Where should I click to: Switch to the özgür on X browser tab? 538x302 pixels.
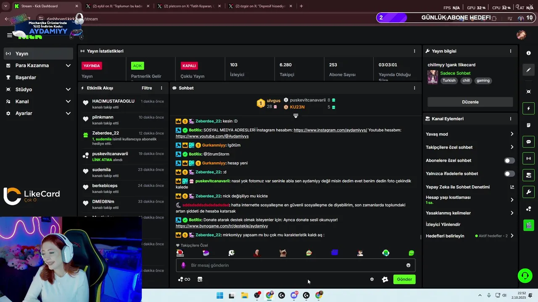point(260,6)
